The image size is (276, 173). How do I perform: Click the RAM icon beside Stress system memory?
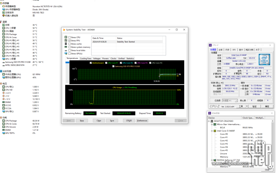66,47
